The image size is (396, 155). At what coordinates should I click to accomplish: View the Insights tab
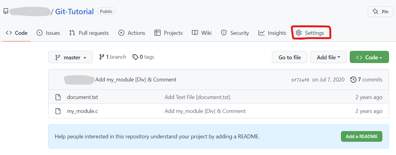tap(272, 33)
